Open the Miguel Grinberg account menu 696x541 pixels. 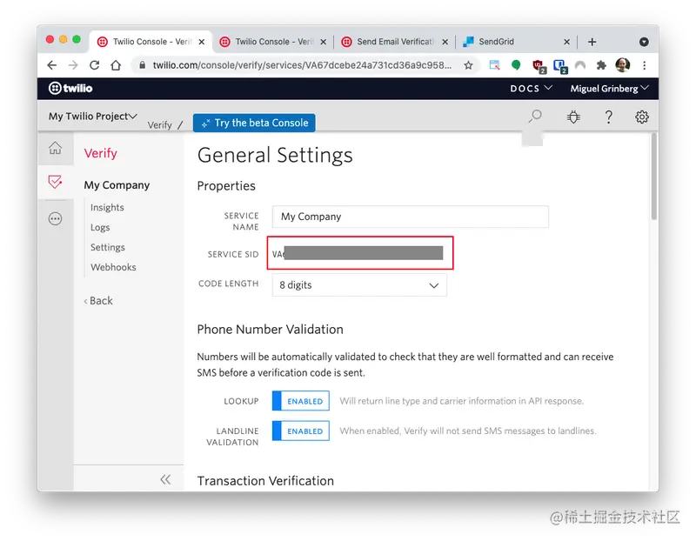610,89
